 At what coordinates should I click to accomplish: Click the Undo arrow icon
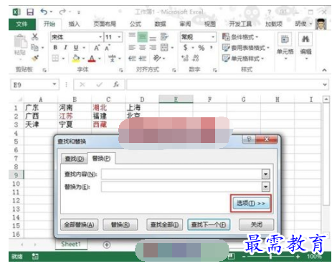click(44, 11)
